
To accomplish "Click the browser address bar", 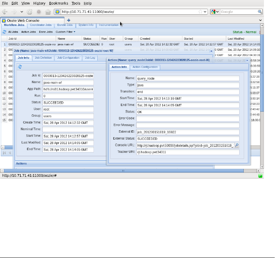I will point(126,12).
